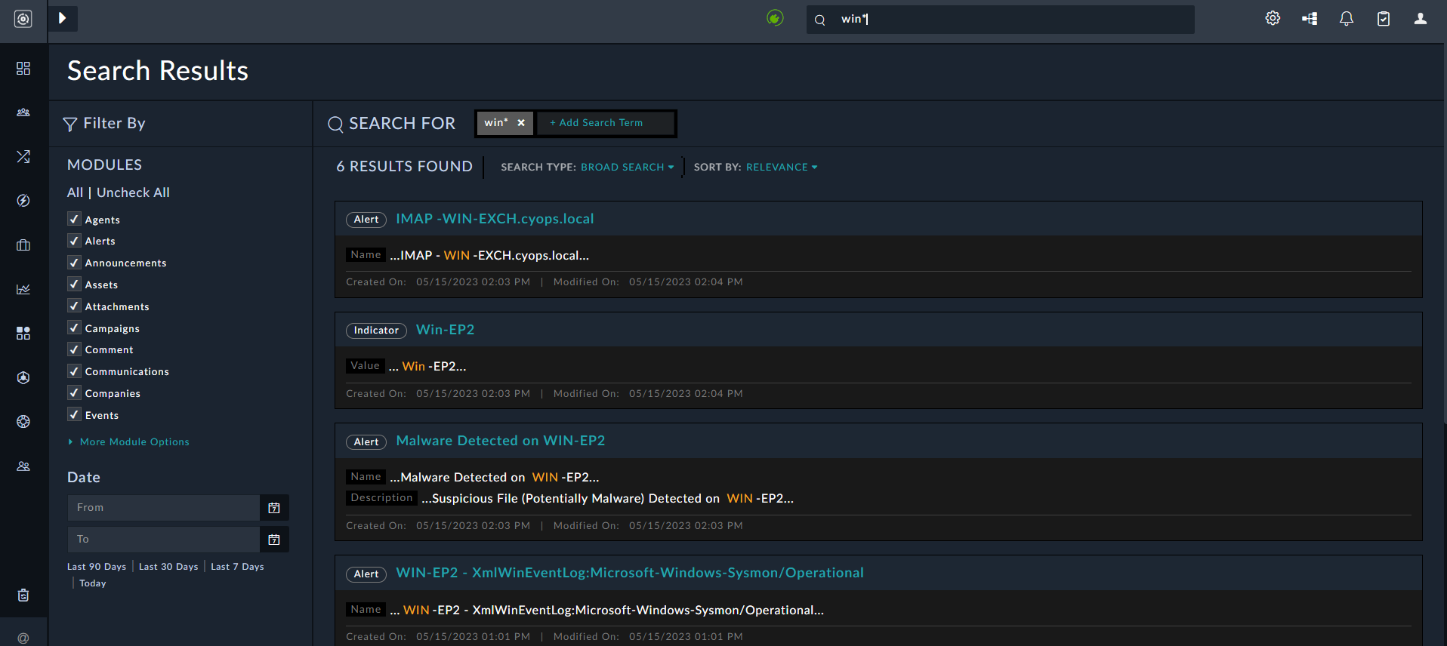Image resolution: width=1447 pixels, height=646 pixels.
Task: Uncheck the Attachments module checkbox
Action: click(x=74, y=306)
